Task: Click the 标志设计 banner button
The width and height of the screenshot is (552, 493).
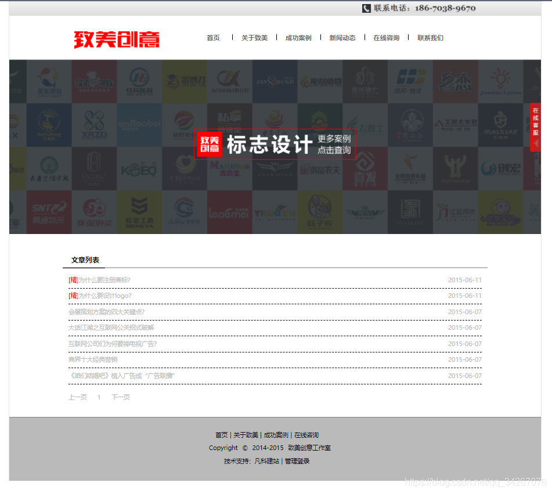Action: click(275, 145)
